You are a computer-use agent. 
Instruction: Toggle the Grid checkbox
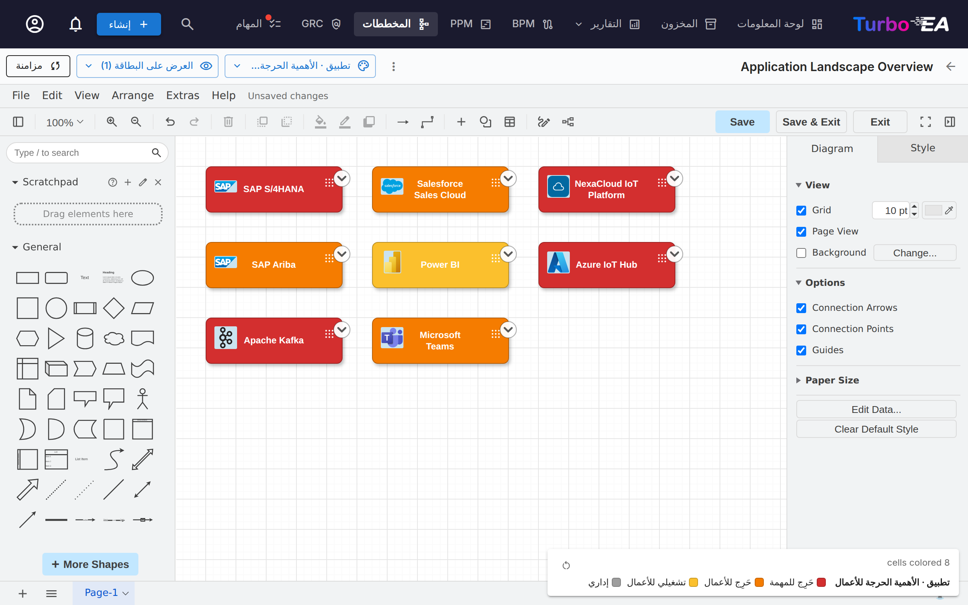pyautogui.click(x=801, y=211)
